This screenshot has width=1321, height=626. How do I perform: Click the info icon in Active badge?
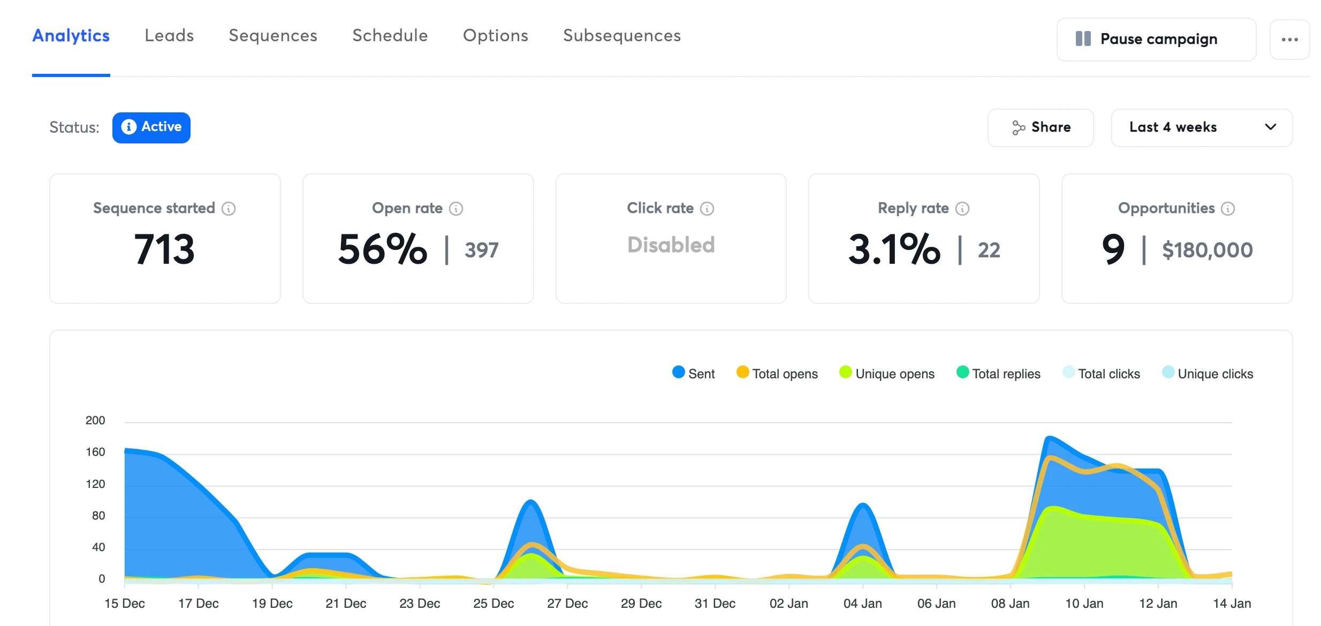tap(128, 127)
